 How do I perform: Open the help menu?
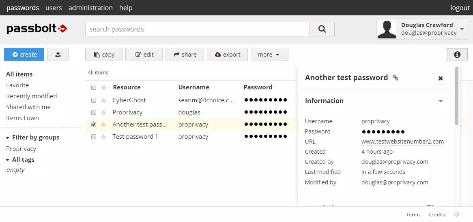pos(126,8)
